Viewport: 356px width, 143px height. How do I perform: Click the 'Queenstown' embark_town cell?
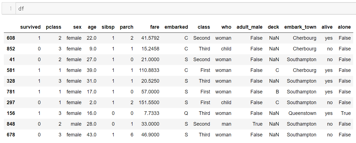click(302, 113)
